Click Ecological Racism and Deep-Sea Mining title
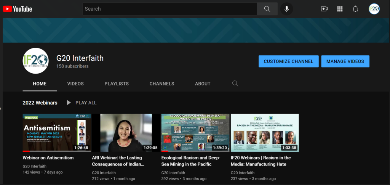This screenshot has height=185, width=390. click(191, 161)
